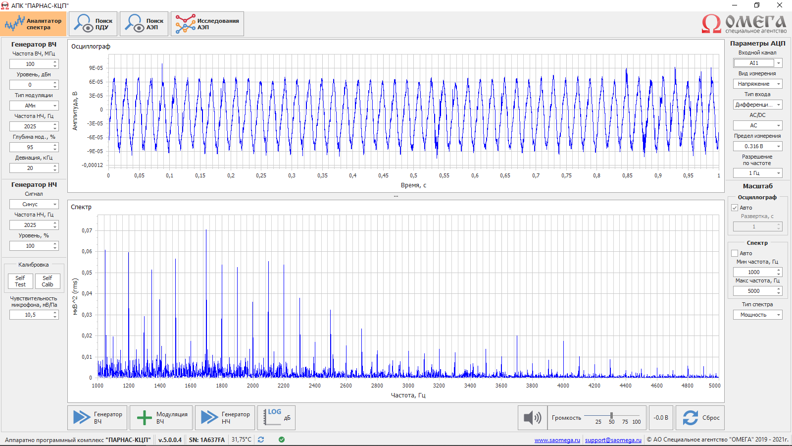Screen dimensions: 792x446
Task: Open AC/DC coupling dropdown
Action: 757,125
